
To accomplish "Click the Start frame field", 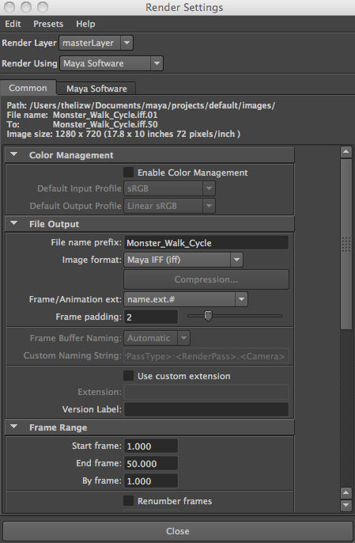I will [x=151, y=446].
